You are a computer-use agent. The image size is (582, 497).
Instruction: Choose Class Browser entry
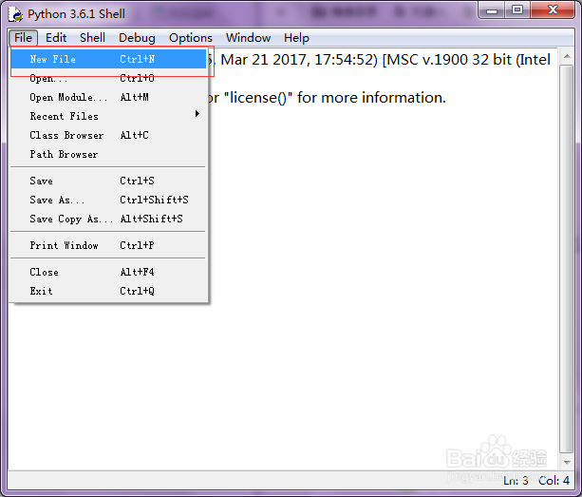[x=108, y=135]
